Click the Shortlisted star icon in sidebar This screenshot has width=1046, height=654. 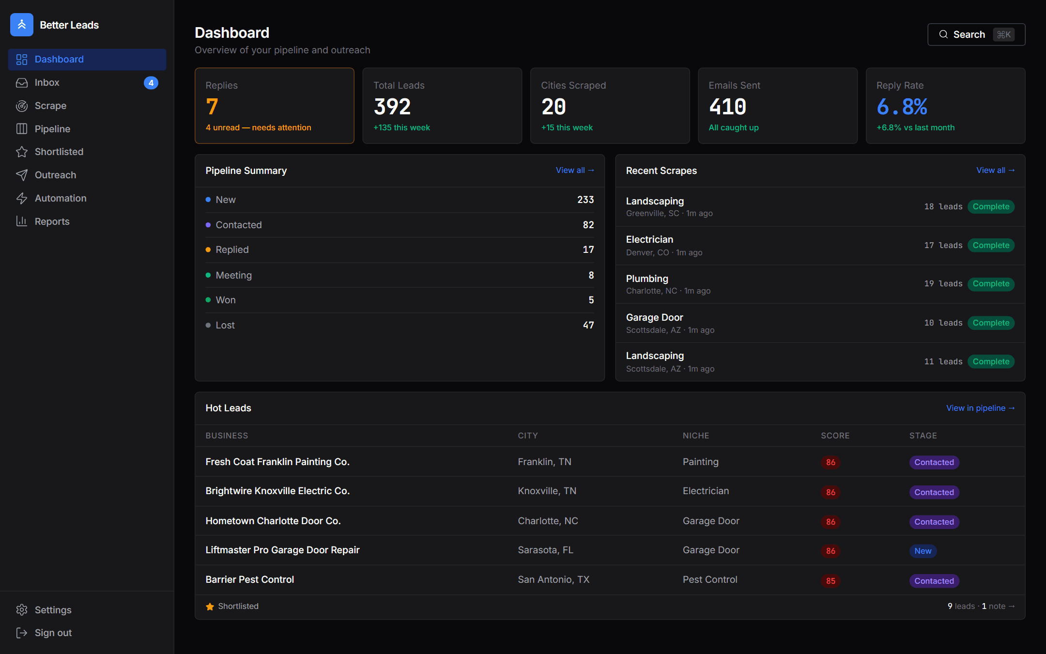tap(22, 152)
